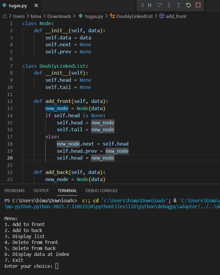Click the method cube icon beside add_front

tap(162, 16)
